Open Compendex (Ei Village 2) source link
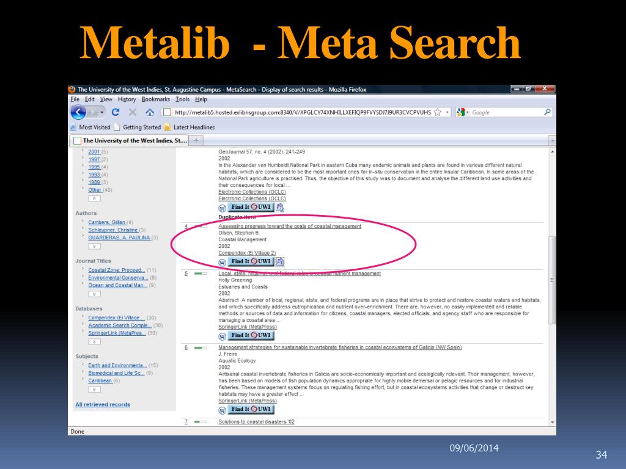 [247, 253]
